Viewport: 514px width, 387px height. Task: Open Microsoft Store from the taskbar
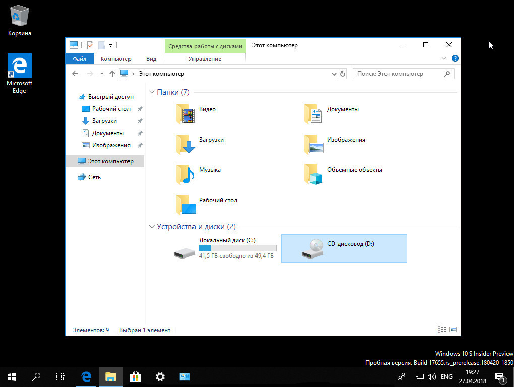tap(135, 377)
